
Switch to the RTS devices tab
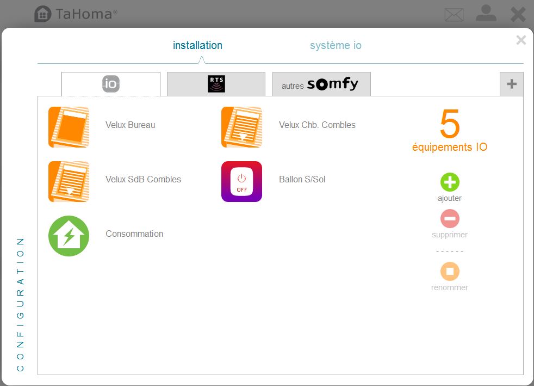click(x=216, y=84)
